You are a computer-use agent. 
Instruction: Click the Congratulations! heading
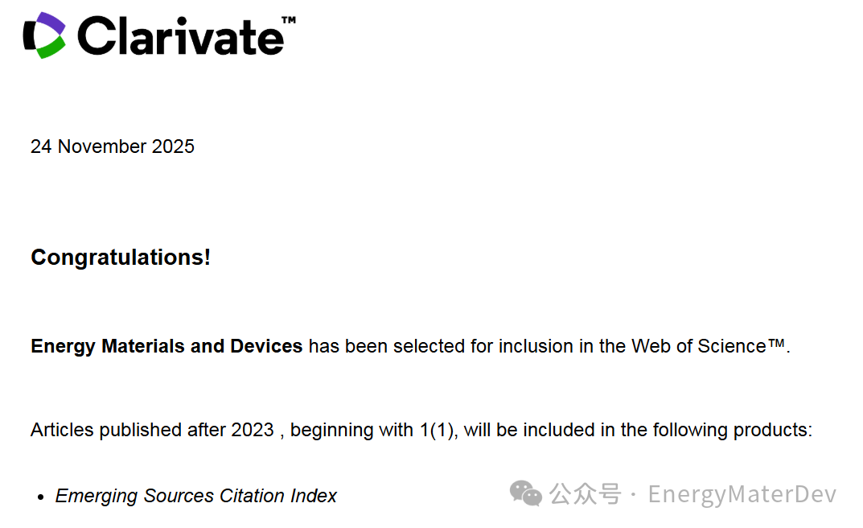121,258
